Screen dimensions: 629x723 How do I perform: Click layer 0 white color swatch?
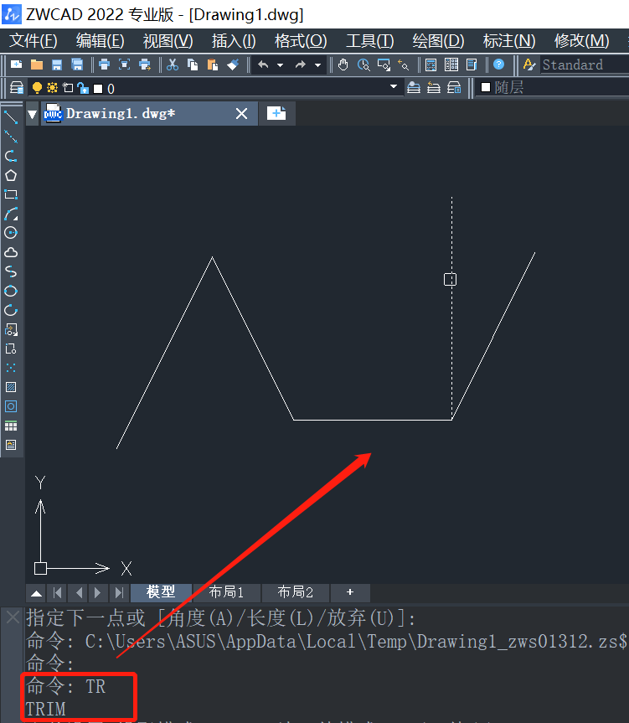coord(98,89)
